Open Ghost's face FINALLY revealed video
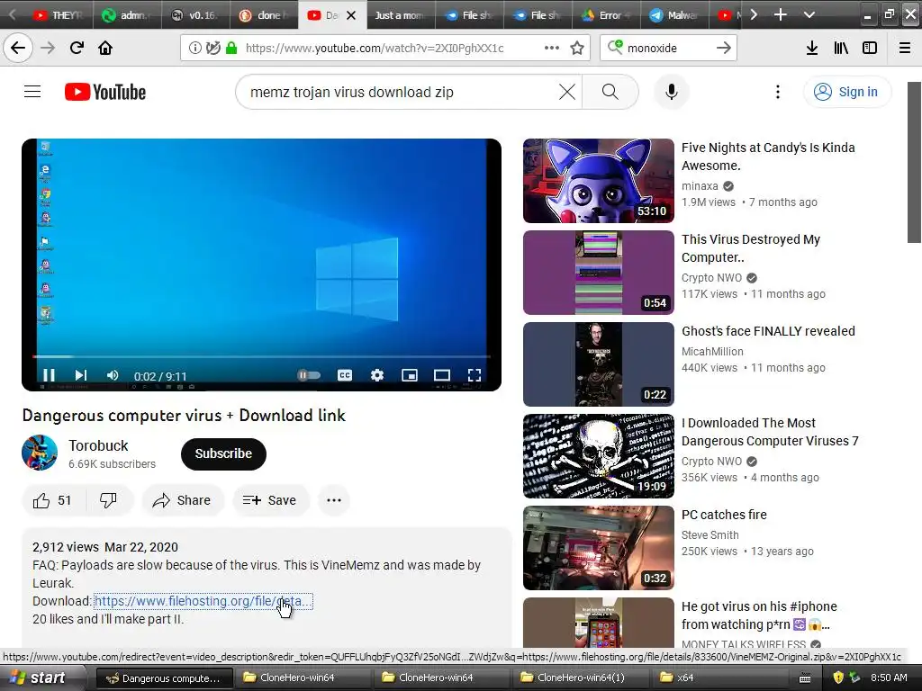Screen dimensions: 922x691 768,331
